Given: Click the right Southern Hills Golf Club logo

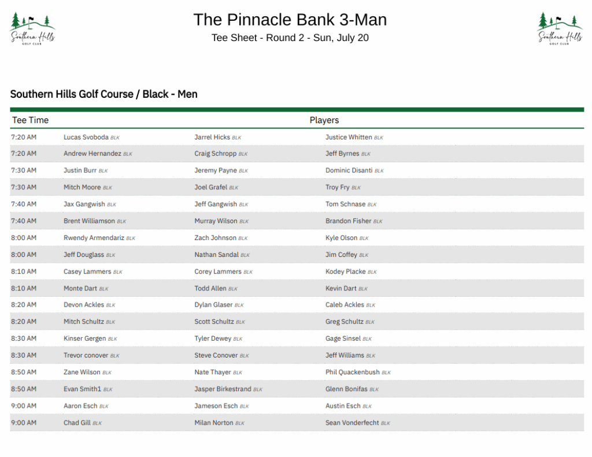Looking at the screenshot, I should (560, 28).
